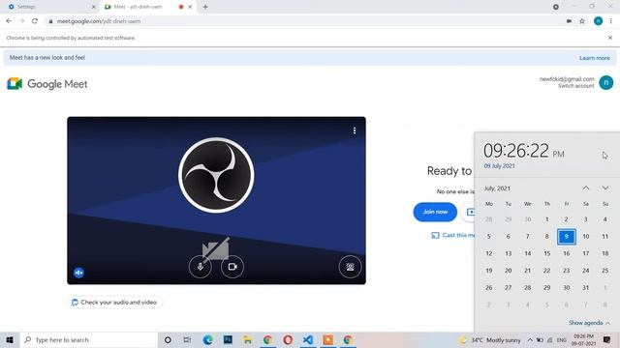Open Cortana circle on taskbar

point(168,339)
